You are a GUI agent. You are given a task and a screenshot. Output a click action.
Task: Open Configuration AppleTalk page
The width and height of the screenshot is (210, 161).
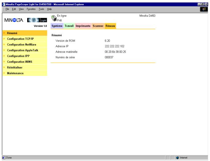coord(25,50)
